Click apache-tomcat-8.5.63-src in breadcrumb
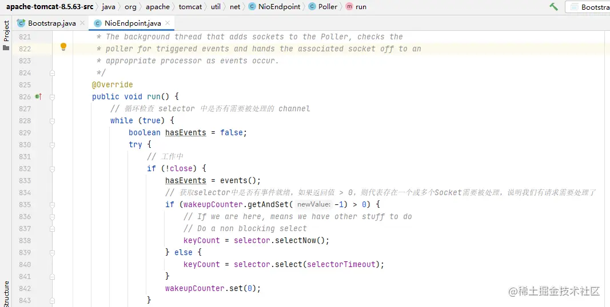Viewport: 610px width, 307px height. (50, 7)
